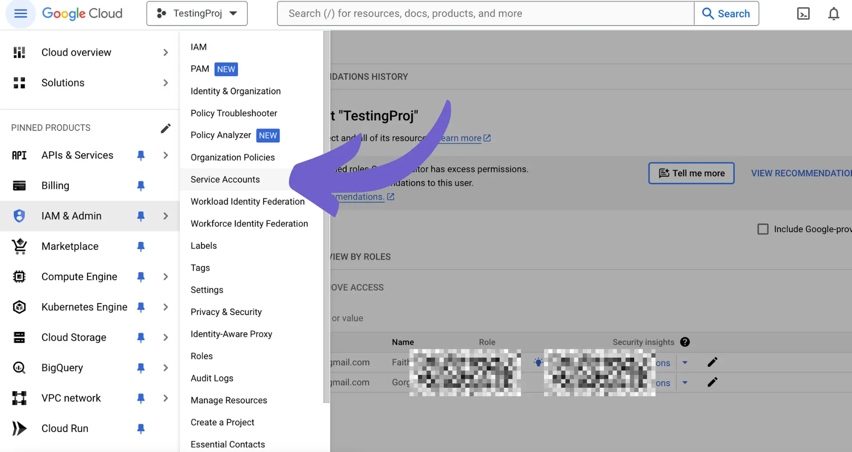Viewport: 852px width, 452px height.
Task: Expand the APIs & Services submenu arrow
Action: click(x=166, y=155)
